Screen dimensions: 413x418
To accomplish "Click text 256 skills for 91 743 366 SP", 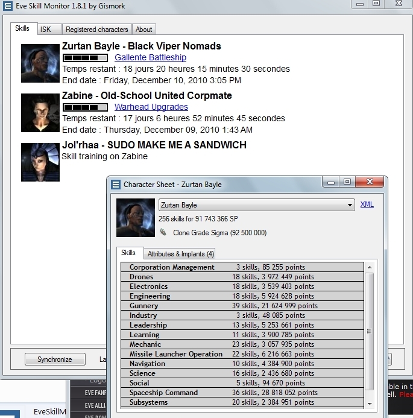I will point(198,219).
